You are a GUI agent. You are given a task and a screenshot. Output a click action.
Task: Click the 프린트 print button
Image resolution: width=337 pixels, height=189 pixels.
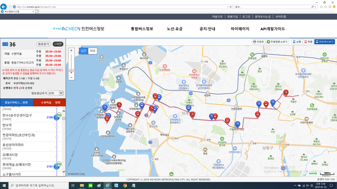(258, 42)
